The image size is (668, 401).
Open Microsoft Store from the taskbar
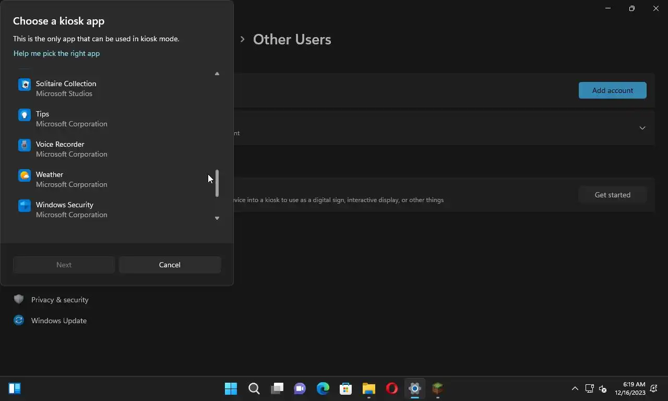[346, 388]
